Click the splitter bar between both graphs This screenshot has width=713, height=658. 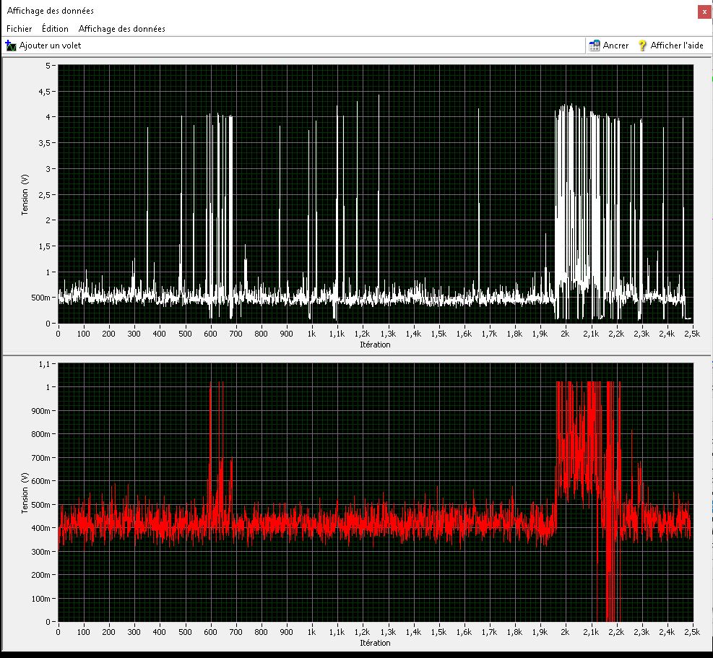coord(356,355)
